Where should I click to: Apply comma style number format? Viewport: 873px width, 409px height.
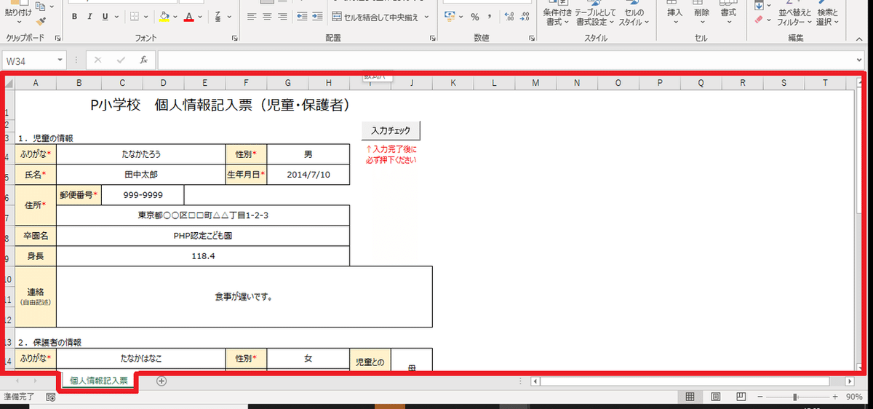(x=489, y=17)
